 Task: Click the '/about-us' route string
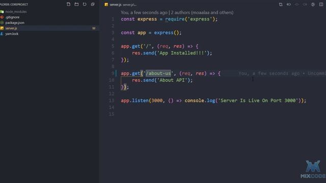[x=158, y=73]
